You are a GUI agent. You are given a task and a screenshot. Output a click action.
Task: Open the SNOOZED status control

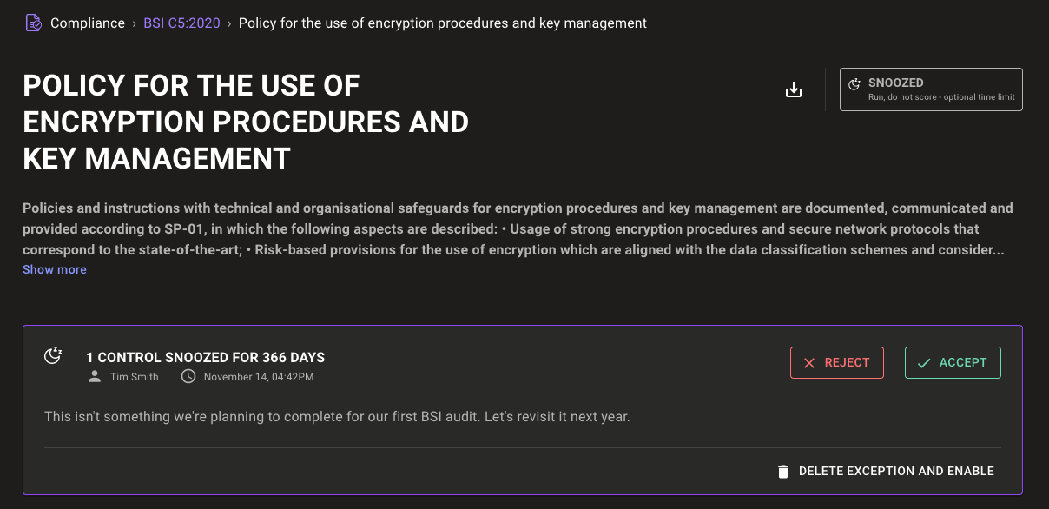[931, 89]
